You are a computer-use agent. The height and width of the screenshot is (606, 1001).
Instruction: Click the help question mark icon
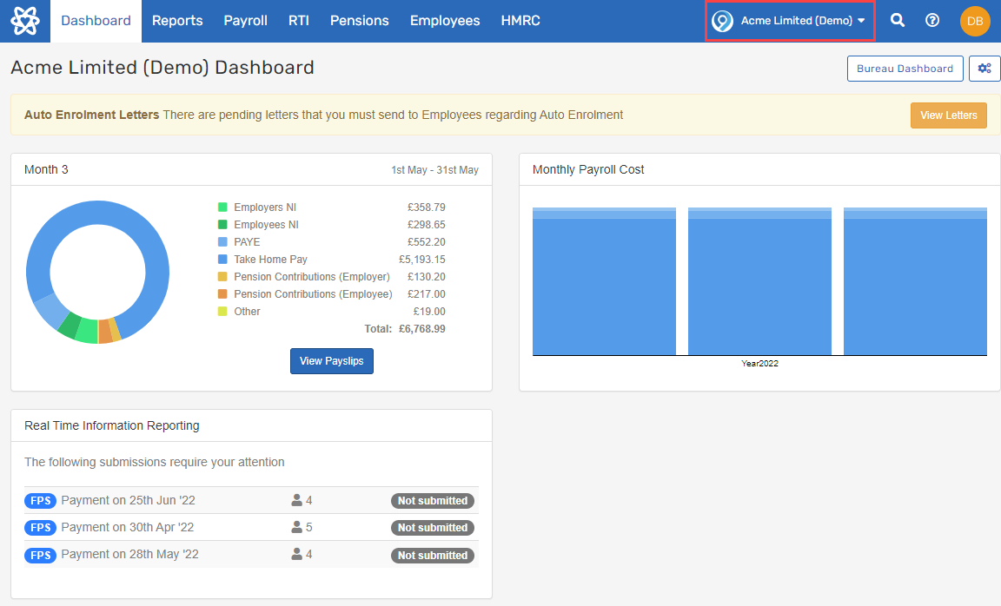pyautogui.click(x=932, y=21)
